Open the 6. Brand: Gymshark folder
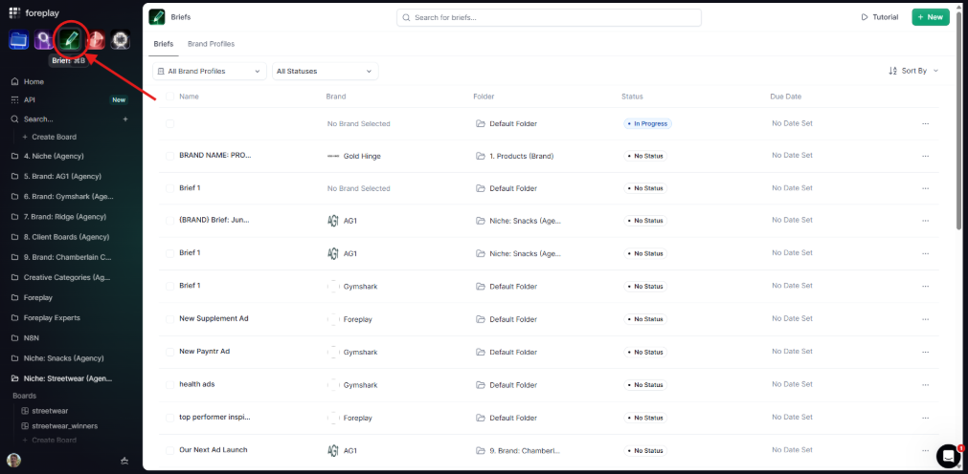The image size is (968, 474). [x=69, y=197]
